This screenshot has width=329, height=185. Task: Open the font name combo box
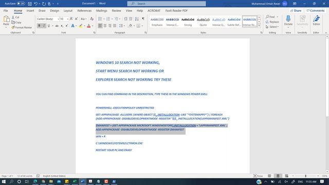(48, 19)
